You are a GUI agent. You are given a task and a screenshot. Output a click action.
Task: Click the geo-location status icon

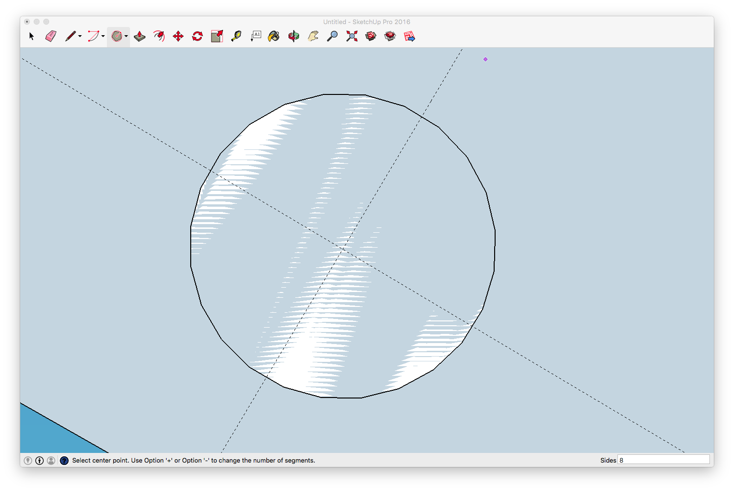tap(28, 461)
